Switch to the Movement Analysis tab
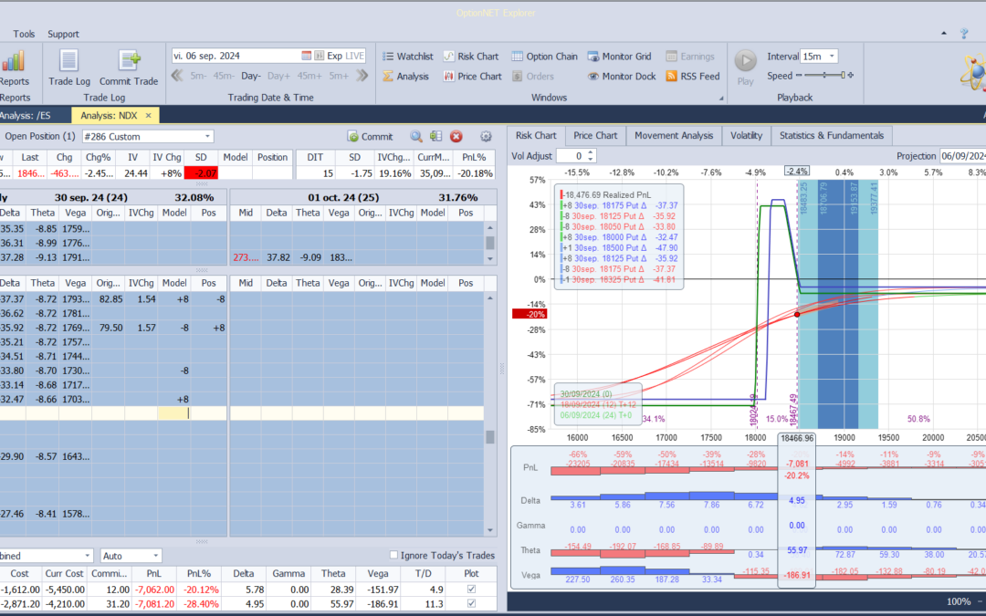986x616 pixels. (674, 136)
